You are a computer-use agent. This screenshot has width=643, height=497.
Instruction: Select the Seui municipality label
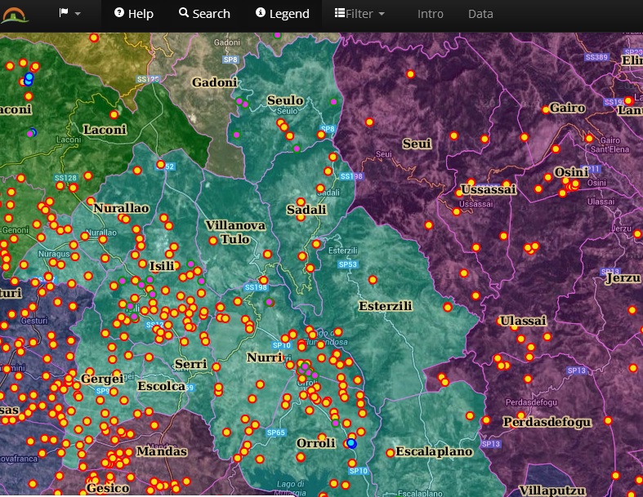click(x=417, y=144)
